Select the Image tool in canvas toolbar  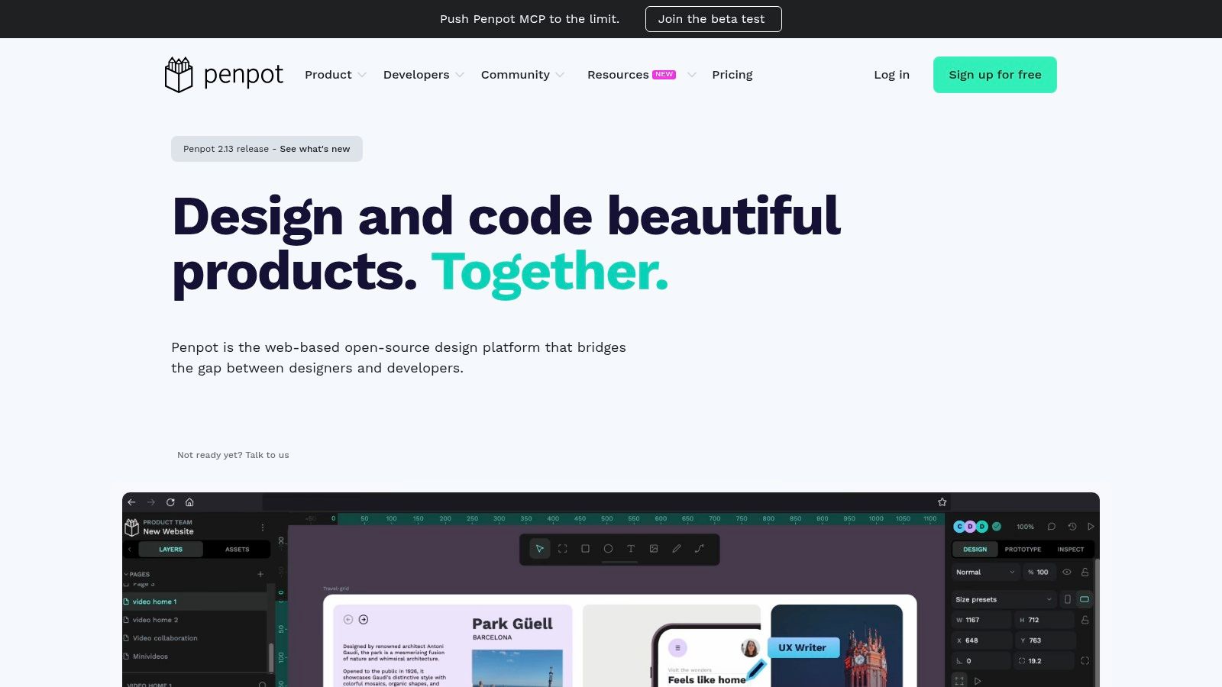coord(654,549)
